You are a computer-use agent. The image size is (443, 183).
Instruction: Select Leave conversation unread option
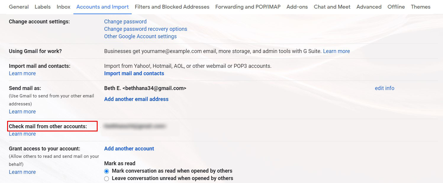pos(107,179)
